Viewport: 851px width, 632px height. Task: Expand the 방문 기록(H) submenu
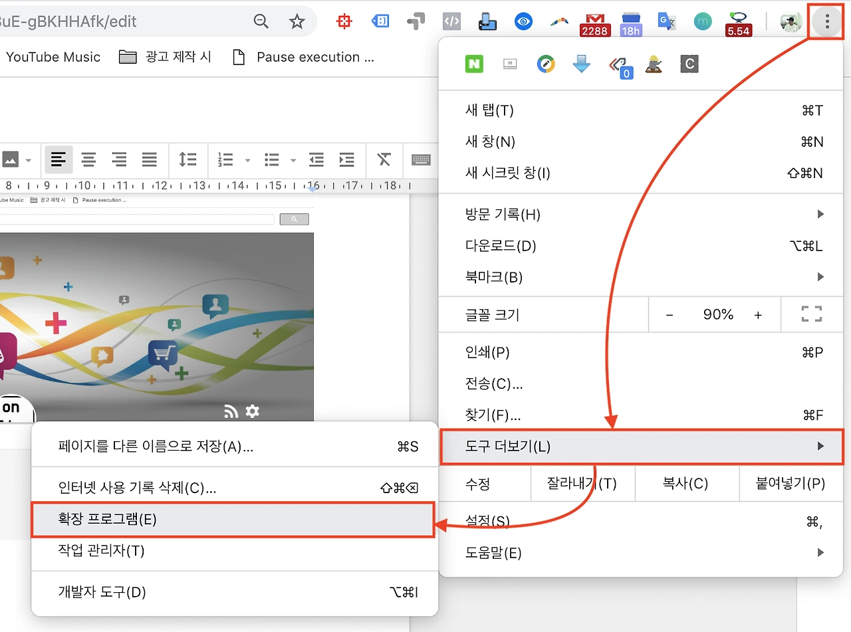pos(641,214)
